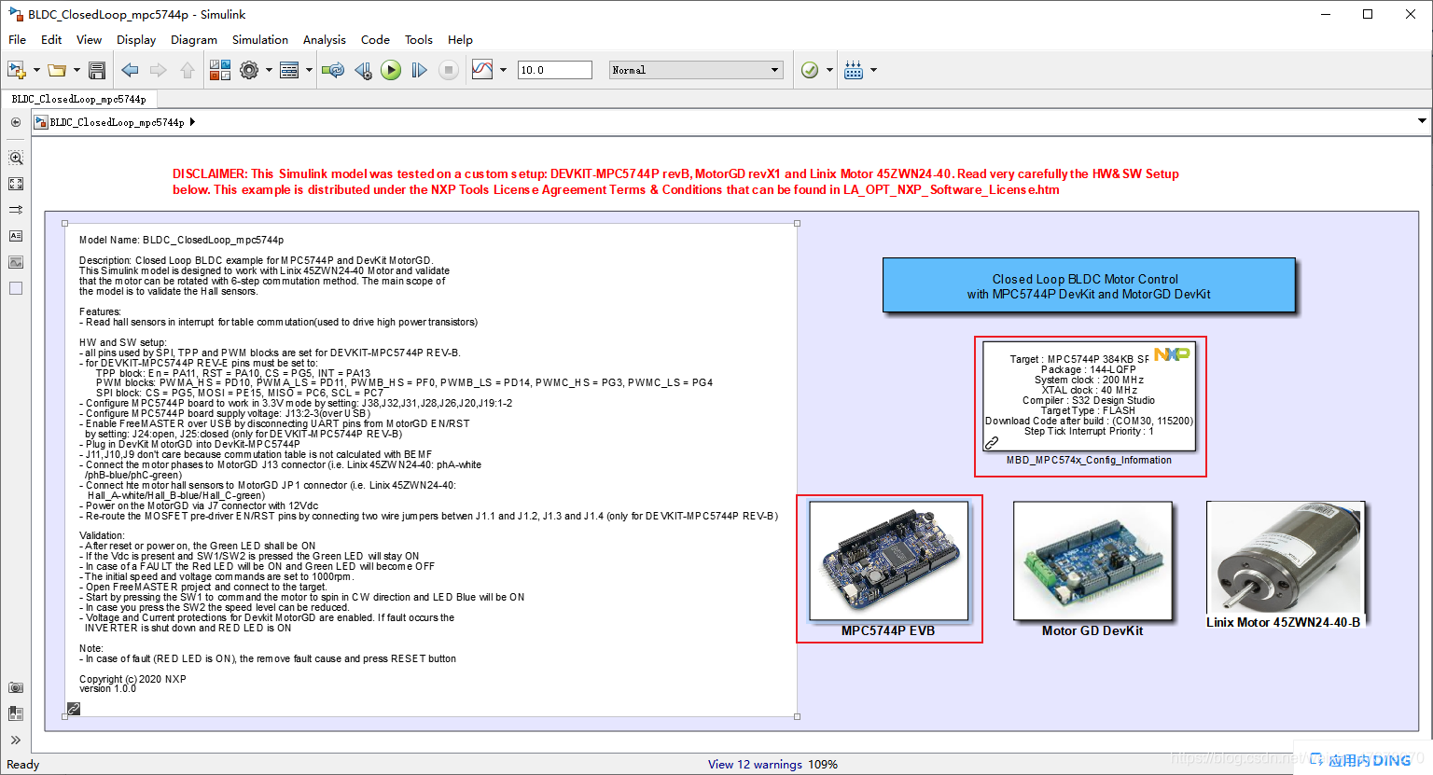Toggle the annotation tool in the sidebar
The image size is (1433, 775).
(15, 236)
